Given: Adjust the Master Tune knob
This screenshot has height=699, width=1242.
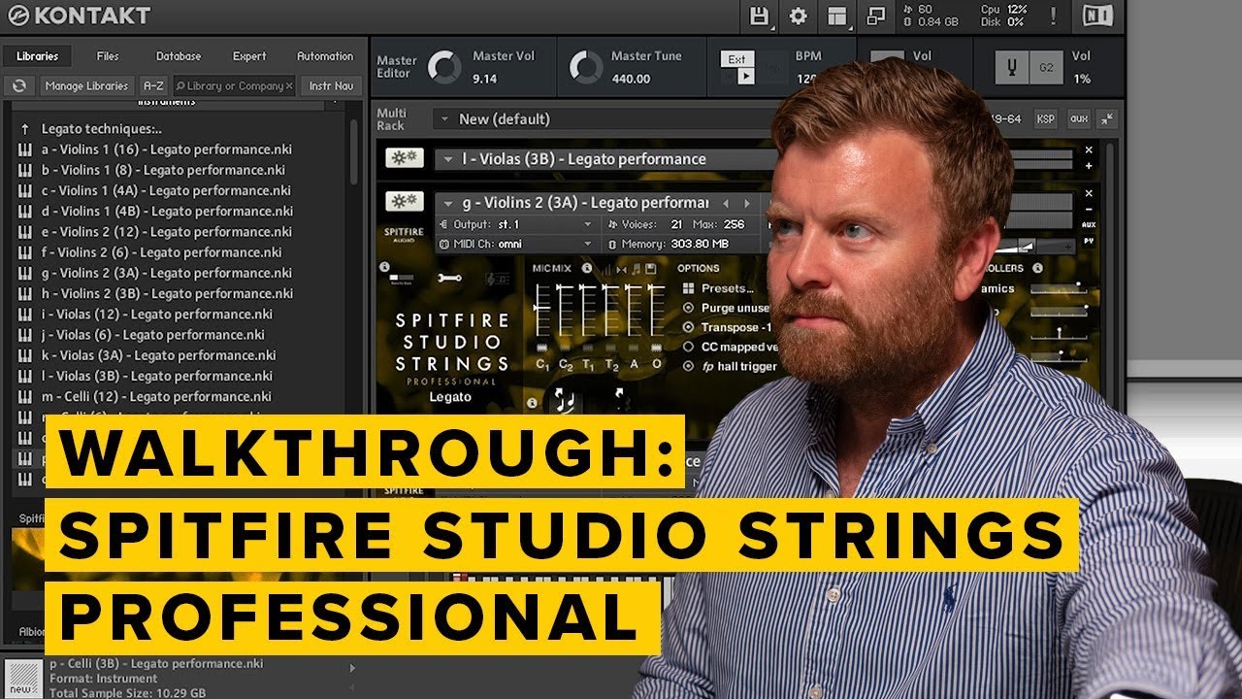Looking at the screenshot, I should coord(586,67).
